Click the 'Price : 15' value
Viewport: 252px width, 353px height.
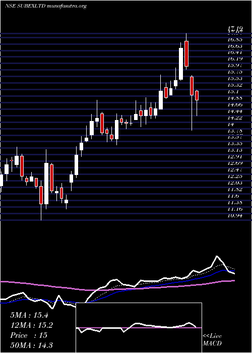tap(29, 335)
